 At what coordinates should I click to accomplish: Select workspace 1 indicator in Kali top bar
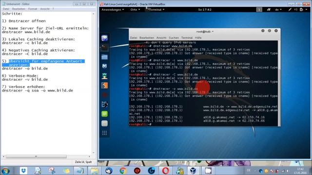click(x=259, y=10)
